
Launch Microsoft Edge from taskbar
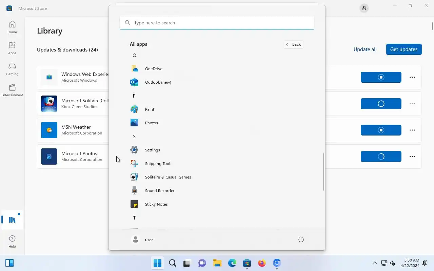click(232, 263)
